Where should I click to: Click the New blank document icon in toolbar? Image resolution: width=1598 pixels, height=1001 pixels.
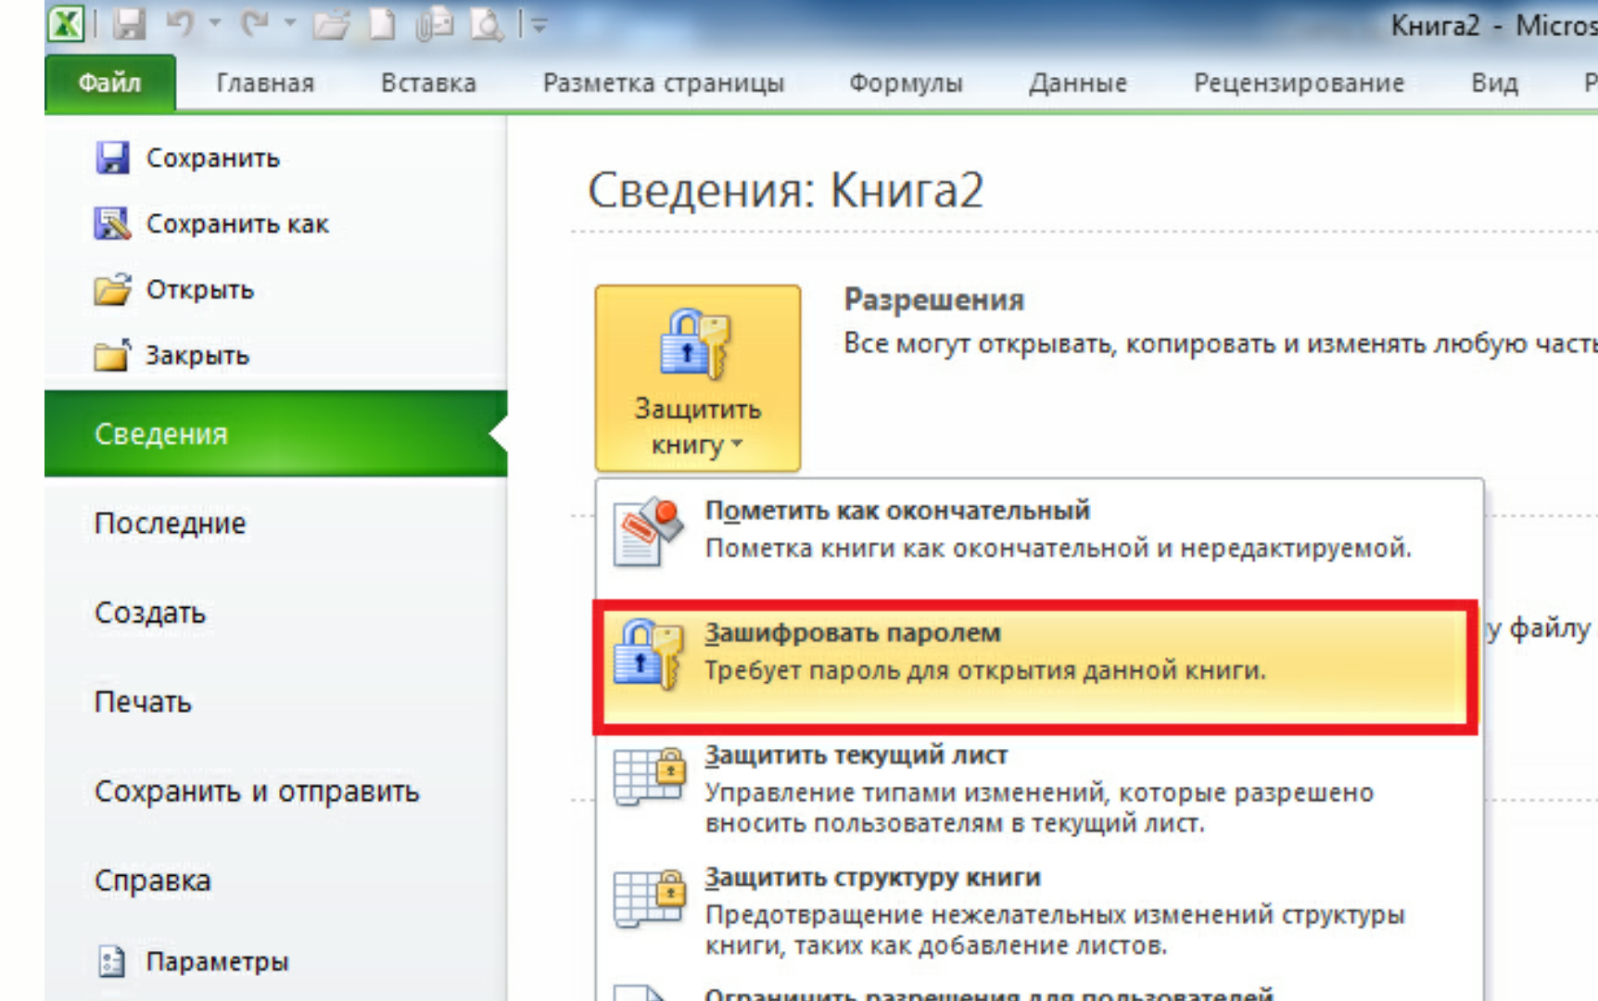pos(382,24)
